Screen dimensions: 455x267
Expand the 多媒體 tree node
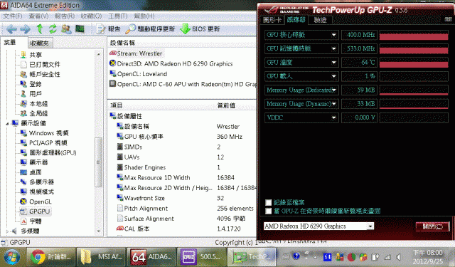pyautogui.click(x=7, y=231)
